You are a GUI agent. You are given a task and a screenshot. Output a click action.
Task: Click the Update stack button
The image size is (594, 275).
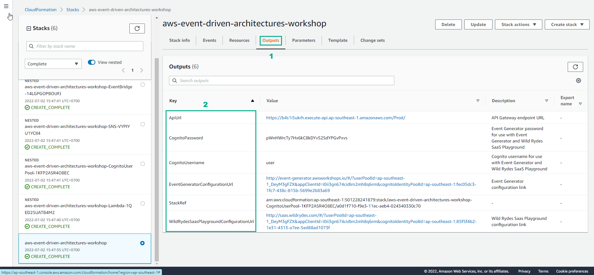(478, 24)
